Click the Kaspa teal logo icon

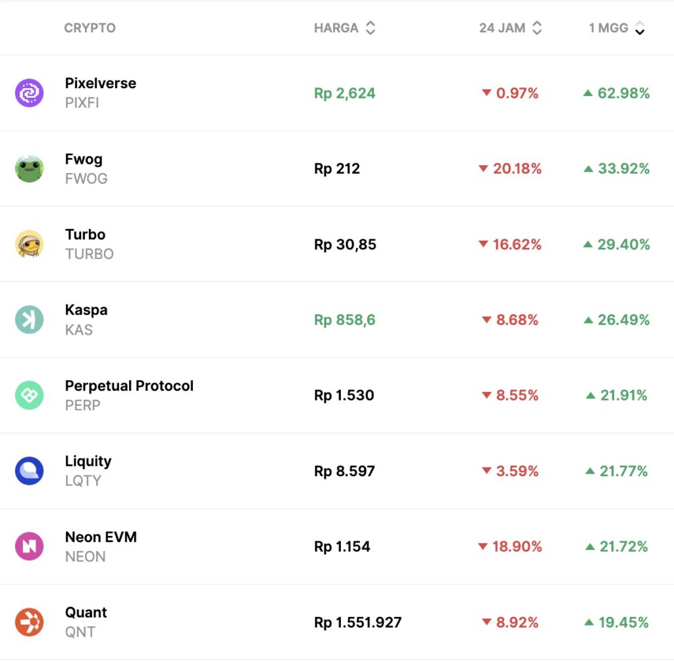(30, 320)
